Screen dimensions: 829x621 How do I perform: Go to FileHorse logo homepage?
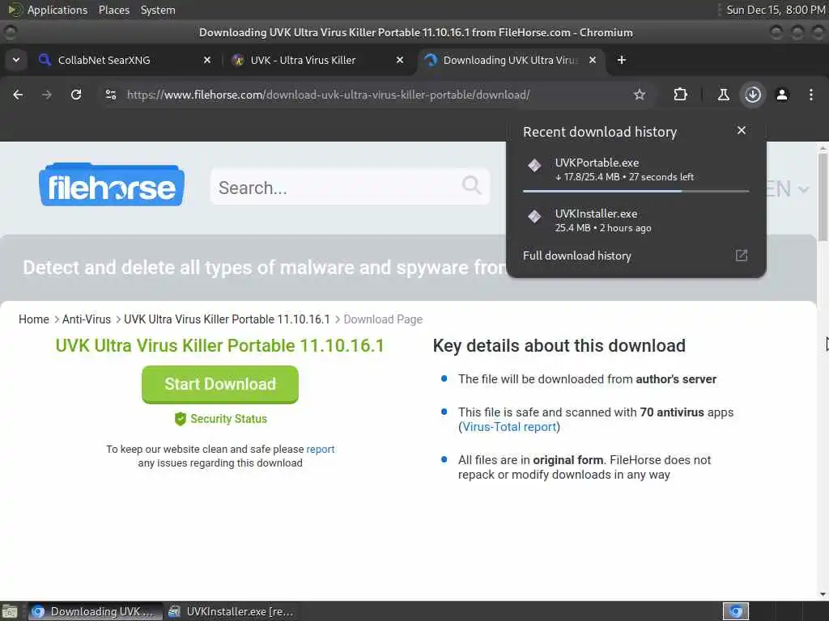tap(112, 185)
